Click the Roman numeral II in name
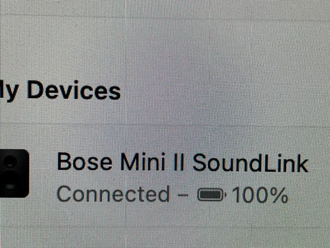Screen dimensions: 330x248 pyautogui.click(x=180, y=162)
